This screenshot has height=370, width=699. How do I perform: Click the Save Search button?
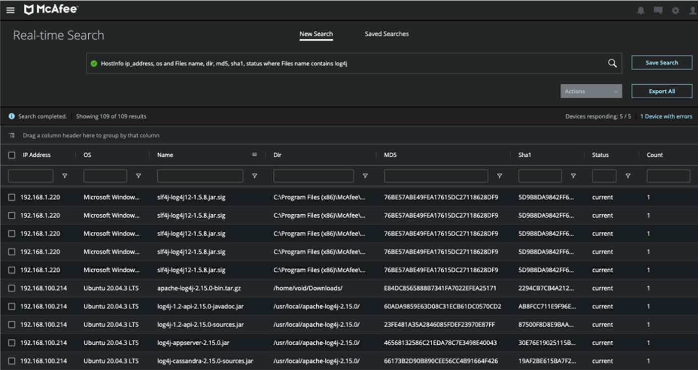click(662, 63)
